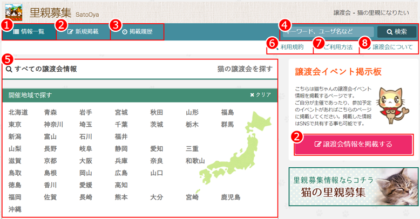Pick 福岡 in the region list
The height and width of the screenshot is (219, 420).
[15, 197]
